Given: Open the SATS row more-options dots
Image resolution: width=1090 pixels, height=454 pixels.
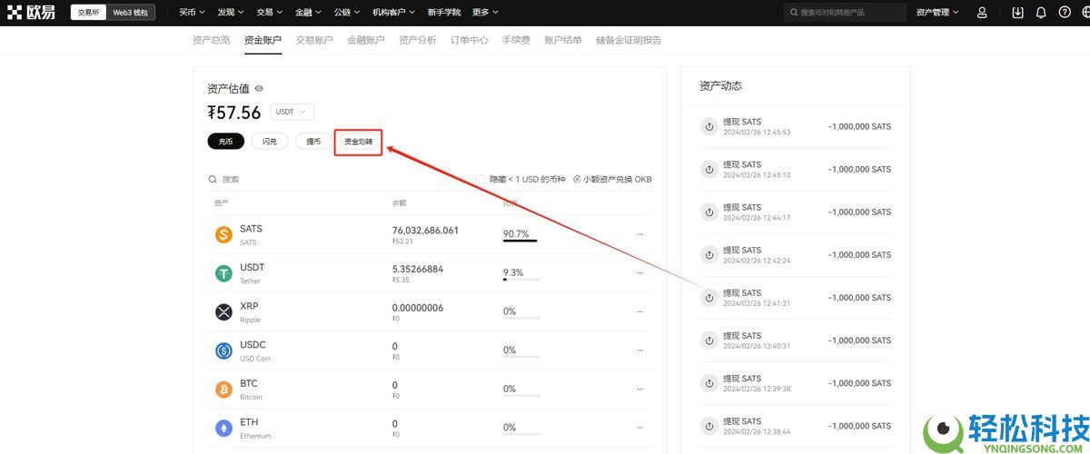Looking at the screenshot, I should click(x=639, y=234).
